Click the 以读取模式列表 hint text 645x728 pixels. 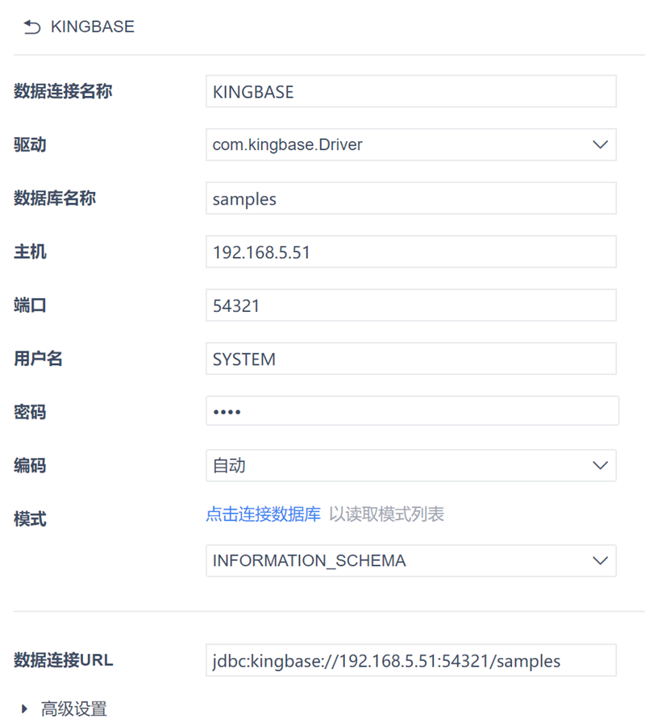tap(386, 514)
